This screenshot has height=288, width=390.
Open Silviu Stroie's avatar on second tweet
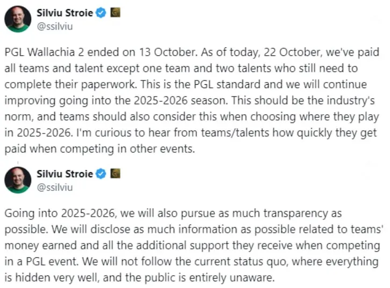(x=18, y=180)
